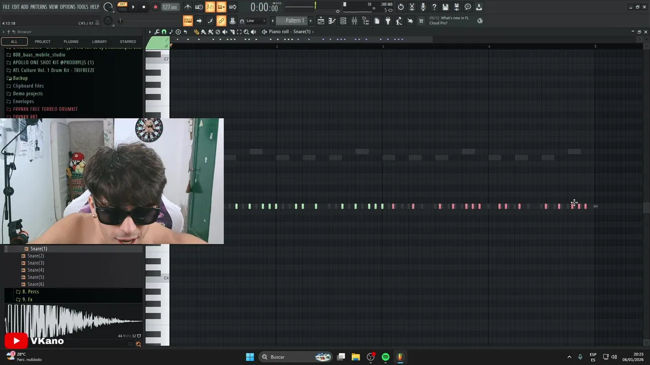This screenshot has width=650, height=365.
Task: Turn the master pitch knob
Action: coord(108,21)
